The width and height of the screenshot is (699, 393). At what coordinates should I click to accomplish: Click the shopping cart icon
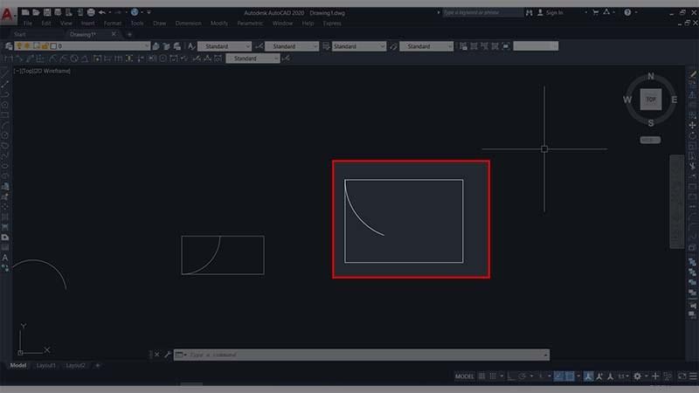click(x=596, y=12)
